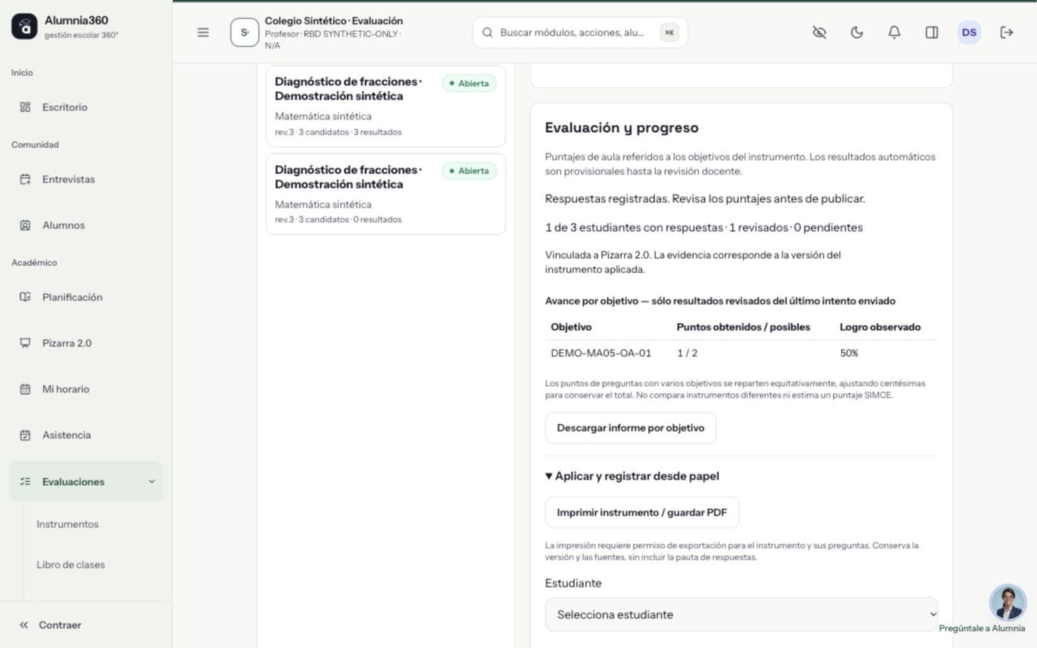The image size is (1037, 648).
Task: Click the search magnifier icon
Action: click(487, 32)
